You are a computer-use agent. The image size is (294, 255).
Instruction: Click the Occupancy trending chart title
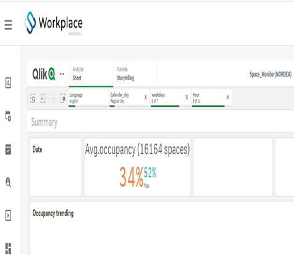pos(53,213)
